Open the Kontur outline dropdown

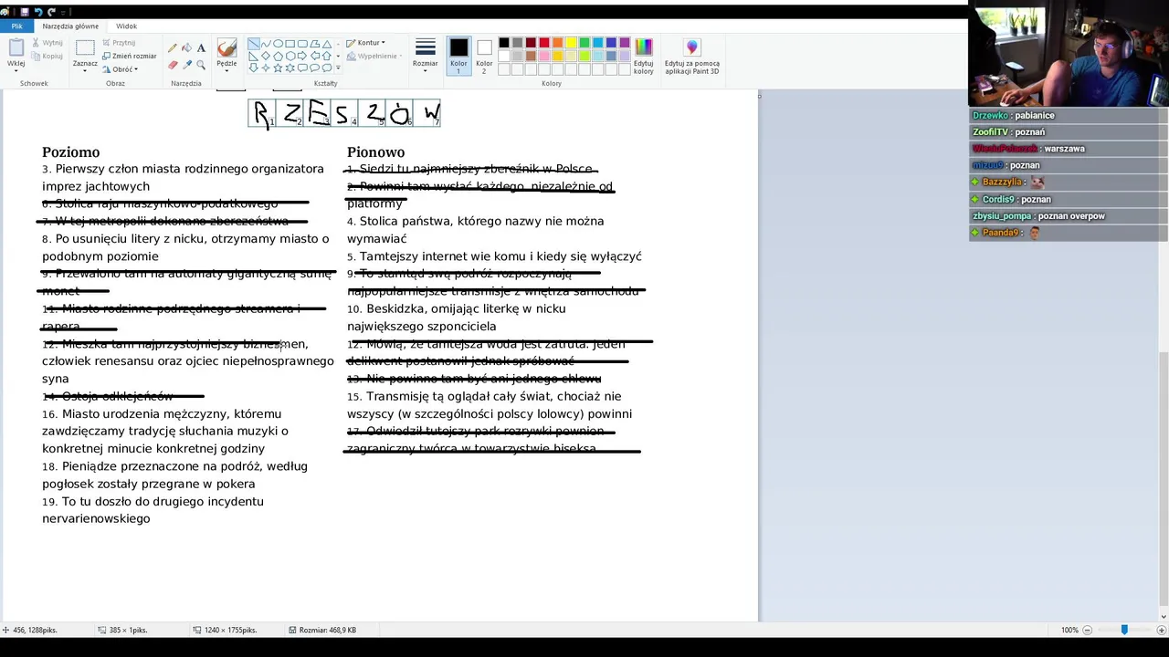click(x=365, y=42)
